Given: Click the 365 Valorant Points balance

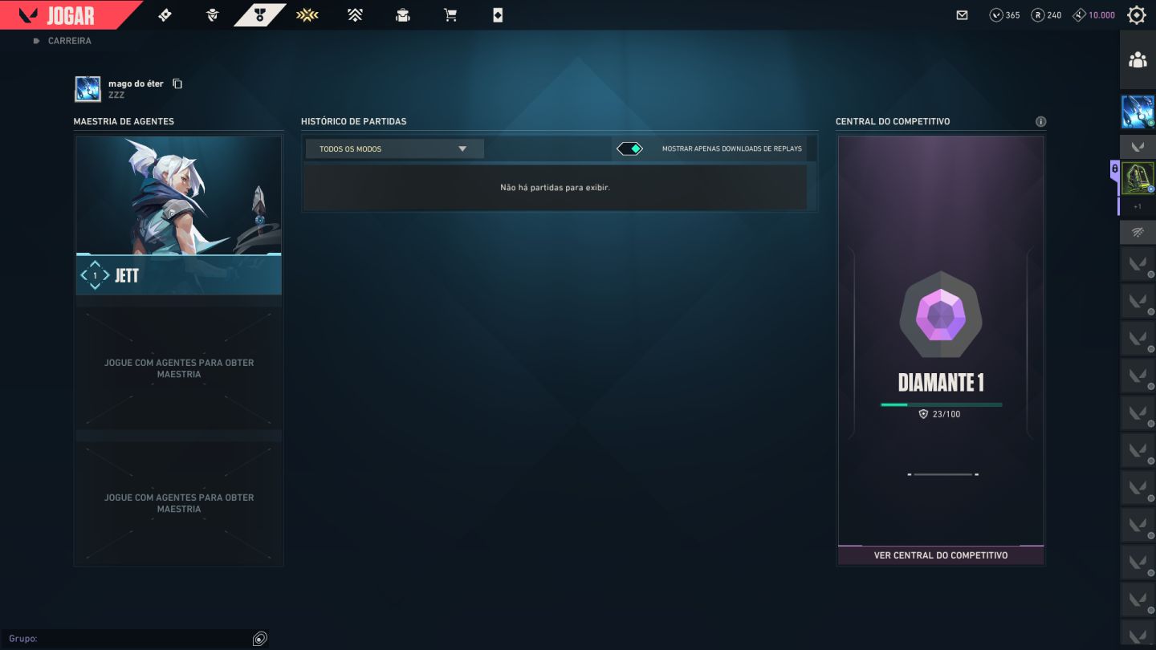Looking at the screenshot, I should click(1005, 15).
